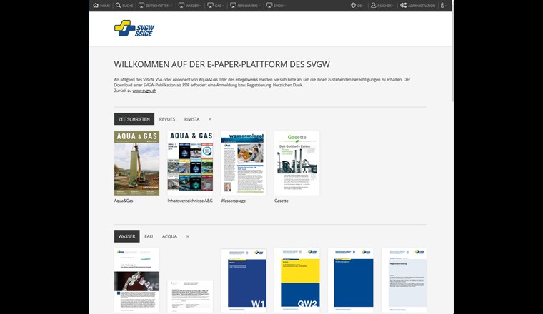
Task: Switch to the Acqua tab
Action: tap(170, 236)
